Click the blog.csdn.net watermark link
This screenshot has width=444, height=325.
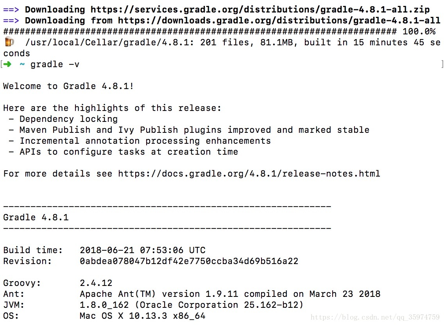tap(375, 317)
